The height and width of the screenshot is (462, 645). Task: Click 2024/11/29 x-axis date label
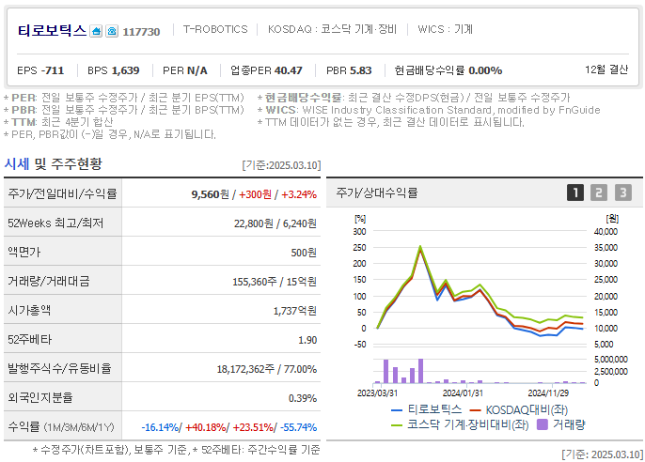(x=548, y=393)
